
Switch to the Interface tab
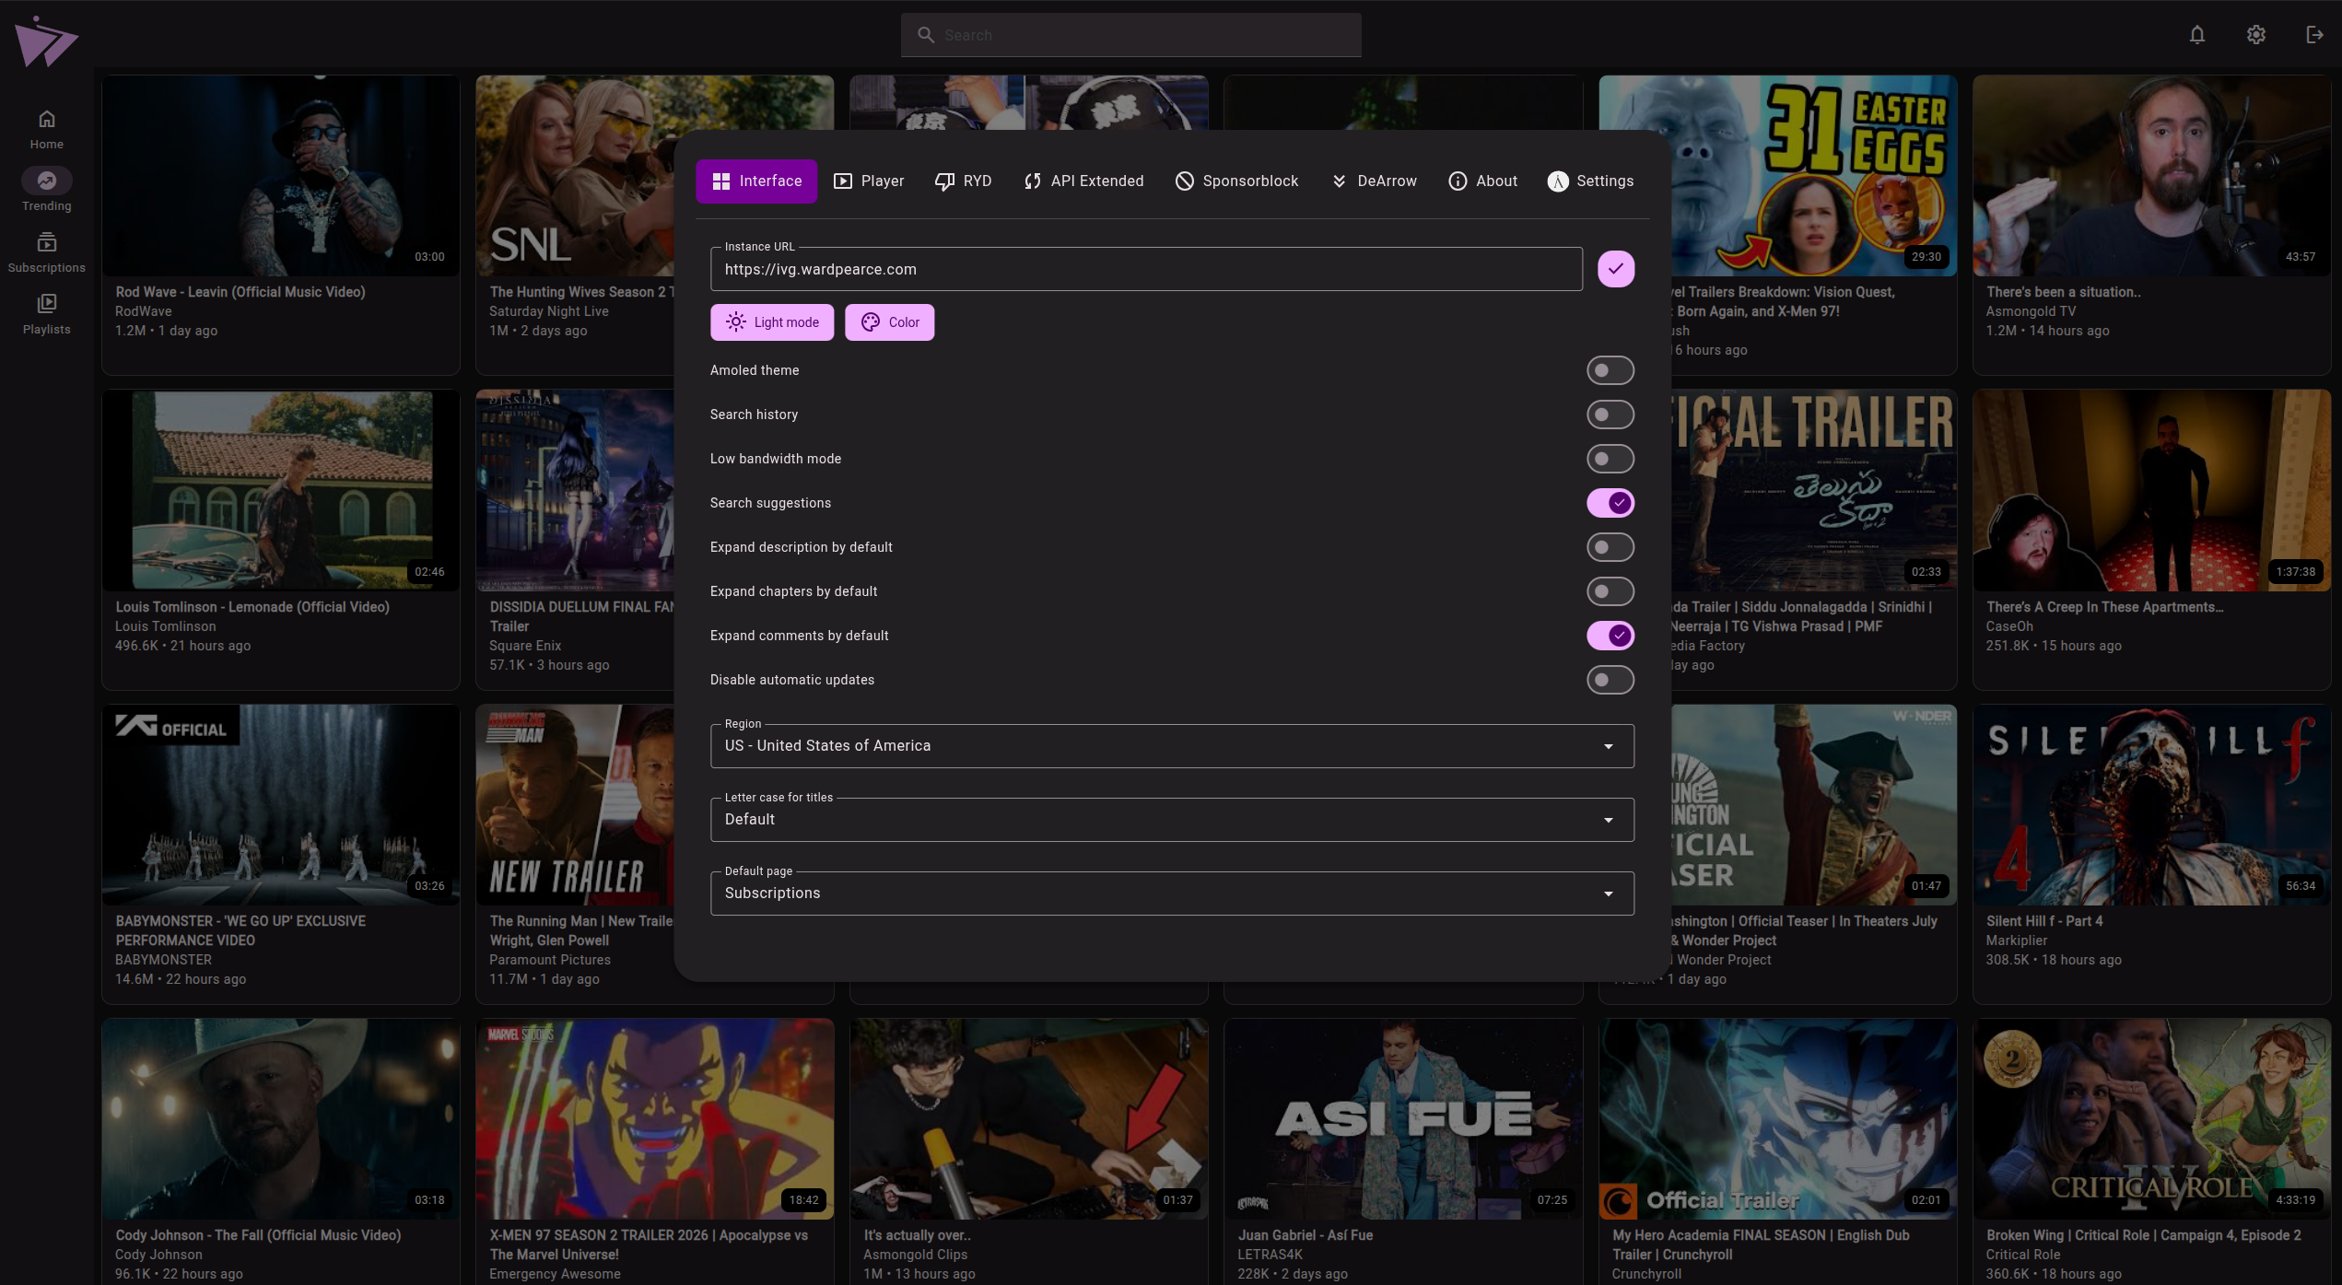click(755, 181)
